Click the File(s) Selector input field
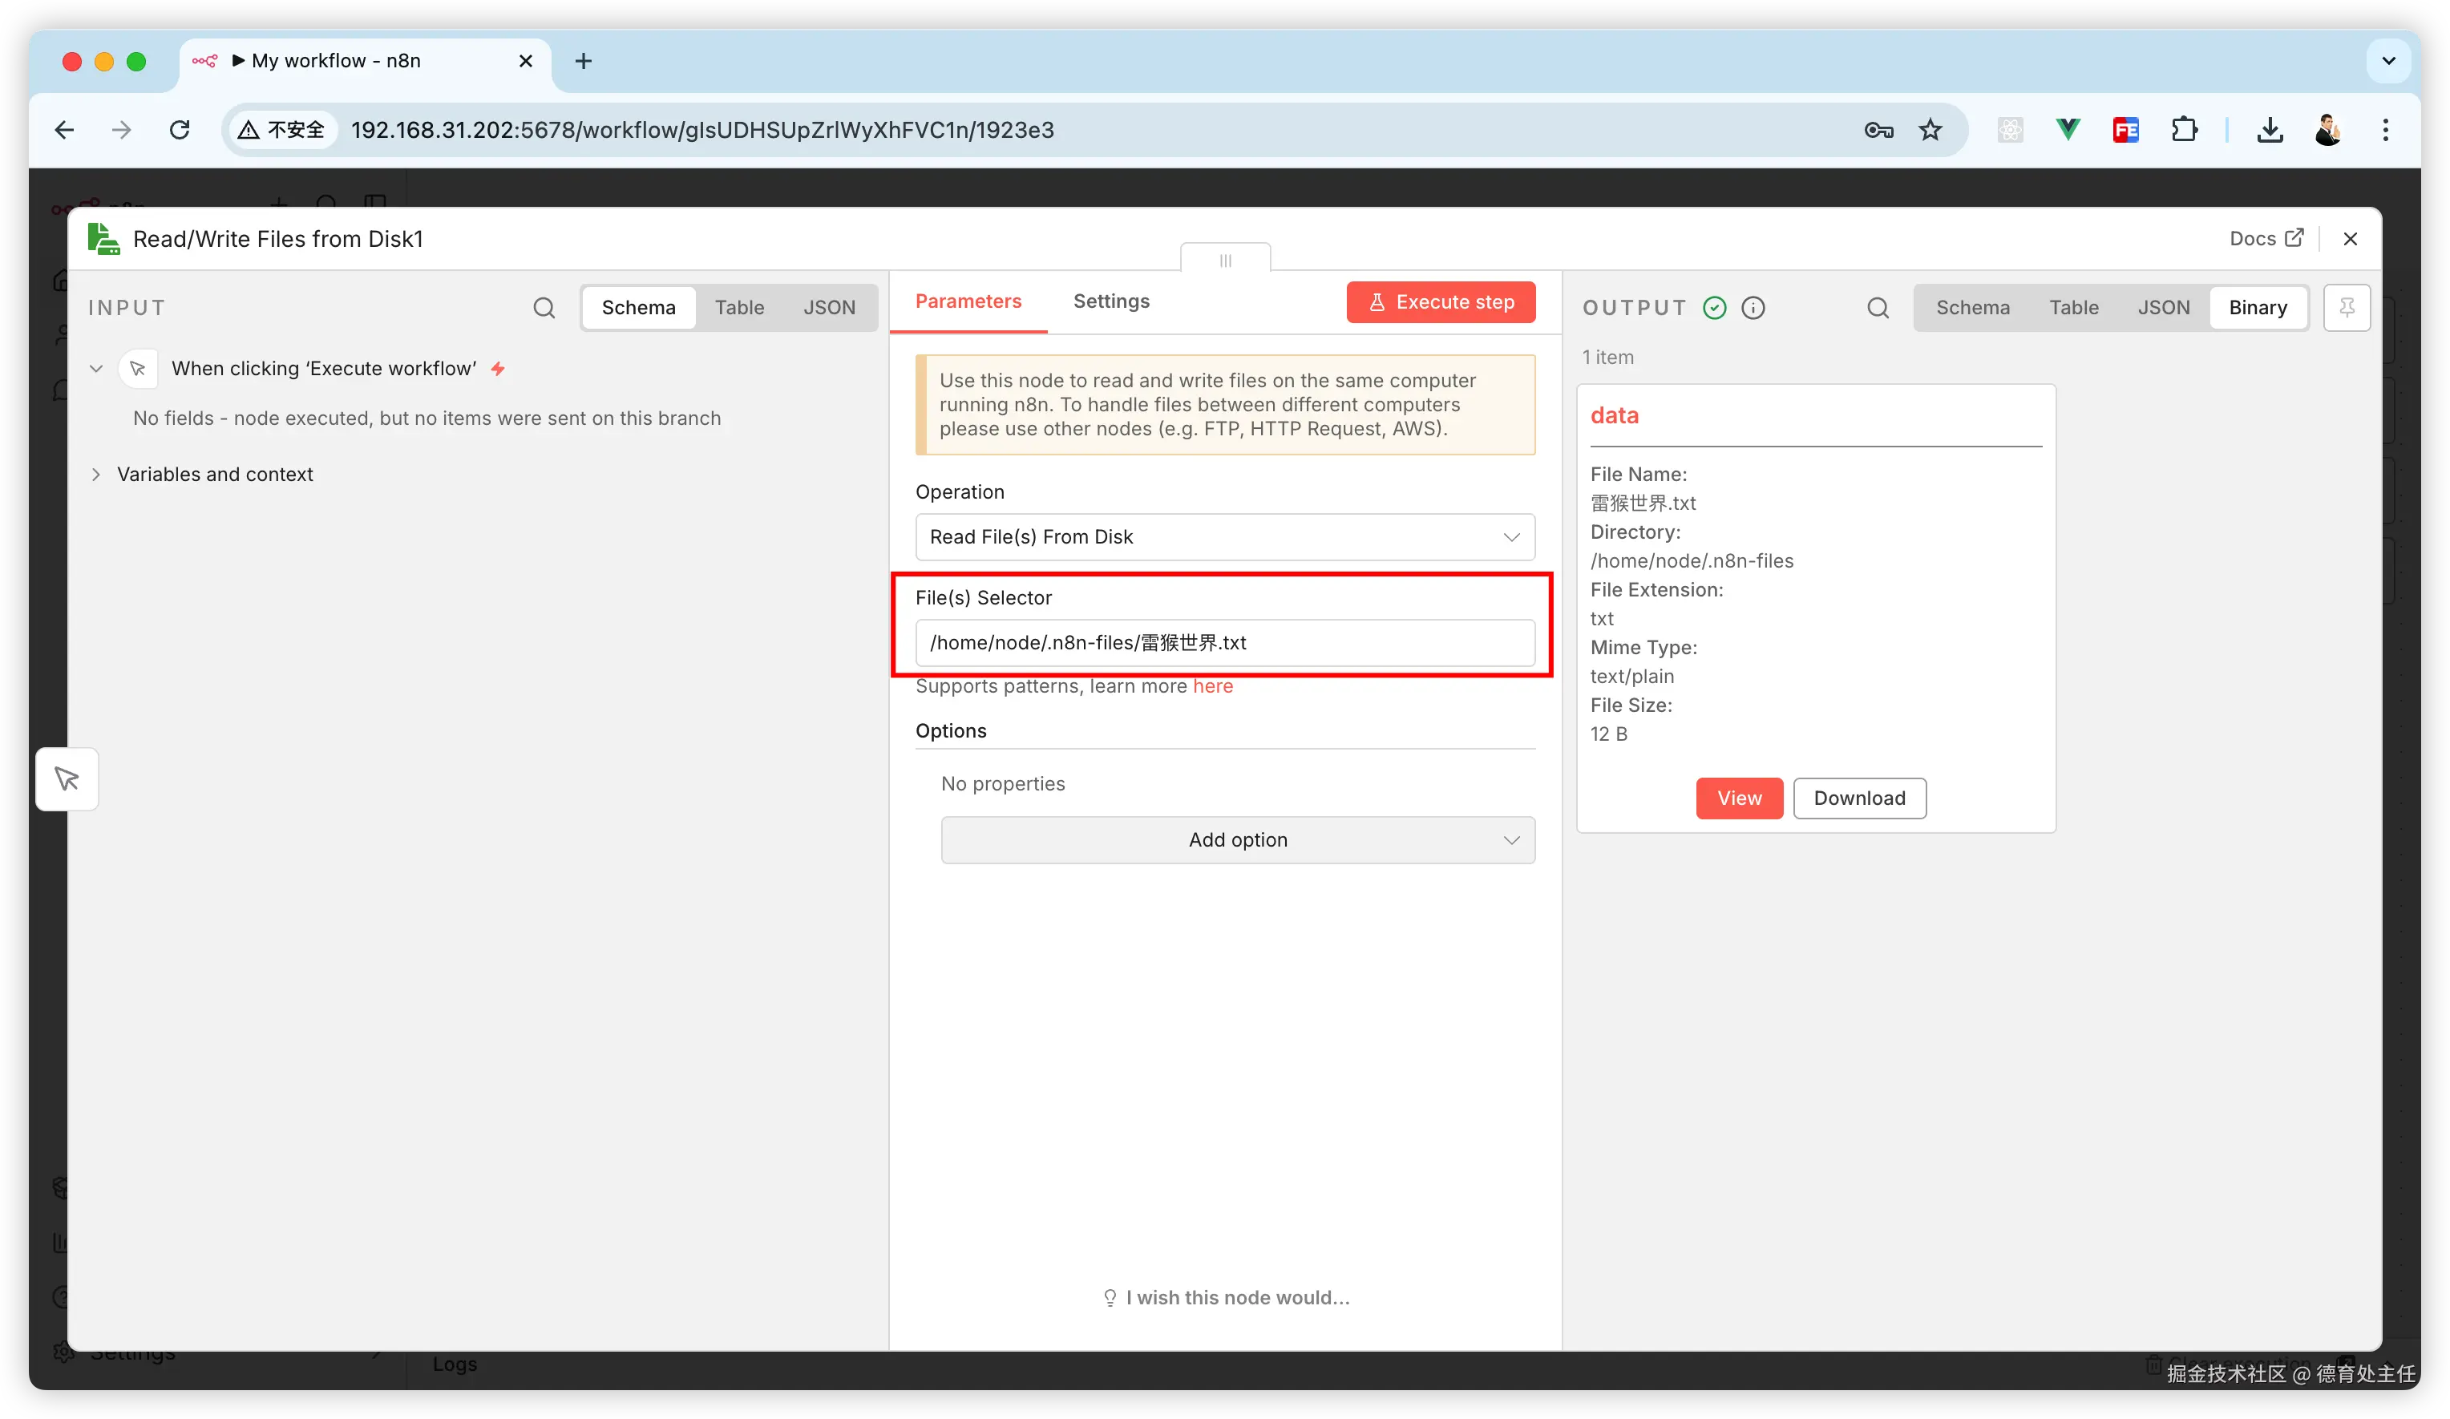Screen dimensions: 2450x1419 (1224, 642)
